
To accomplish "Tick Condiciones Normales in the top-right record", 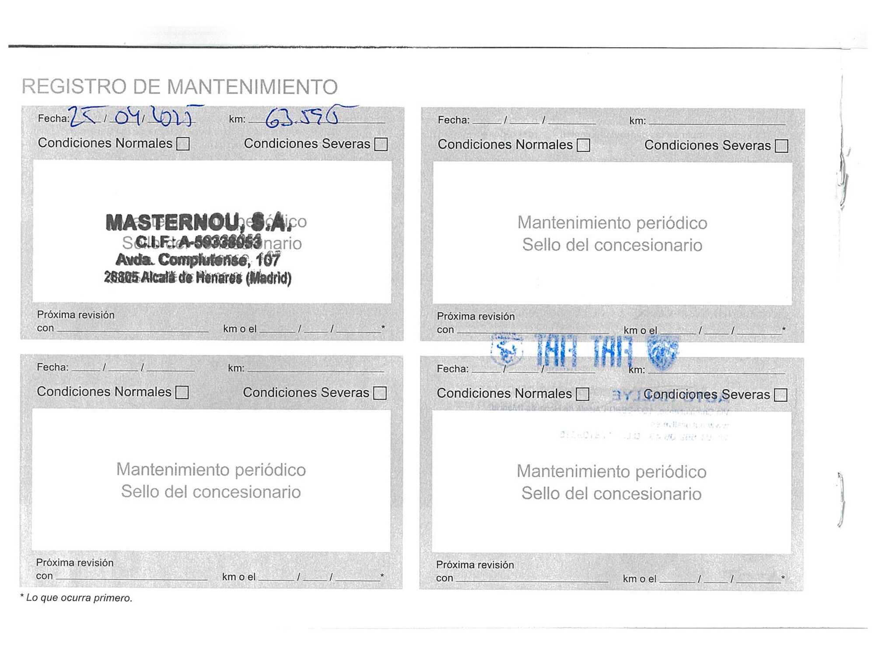I will tap(583, 145).
